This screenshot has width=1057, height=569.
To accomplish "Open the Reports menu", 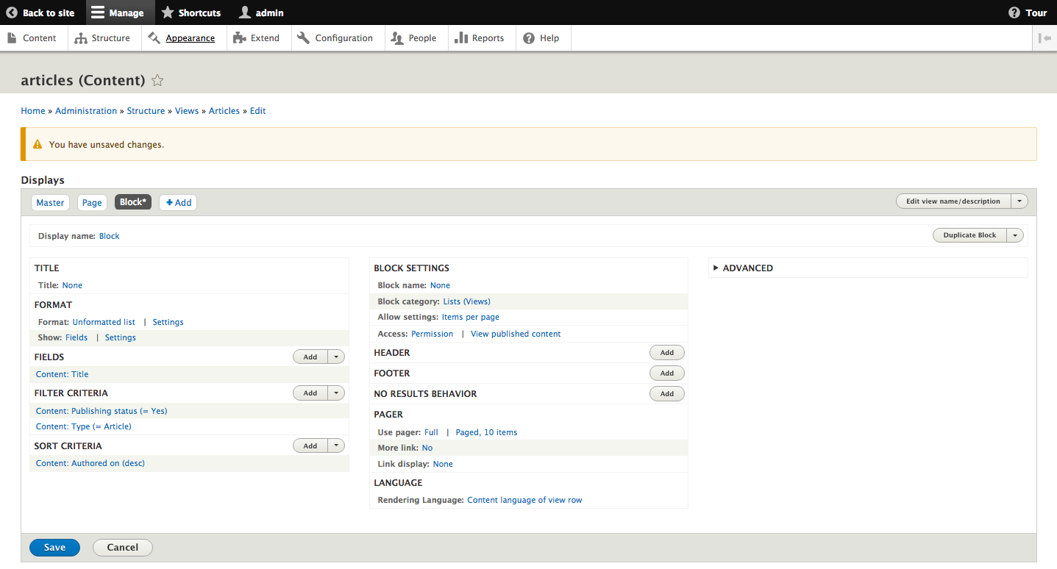I will click(480, 38).
